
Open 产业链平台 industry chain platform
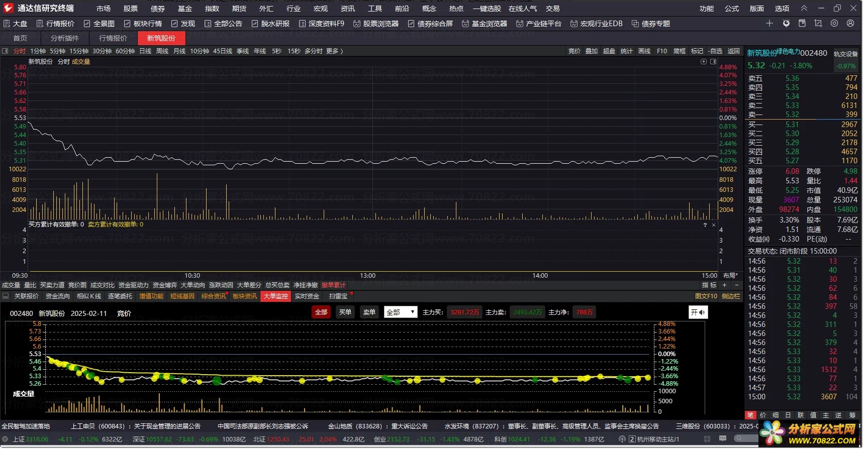click(x=539, y=24)
